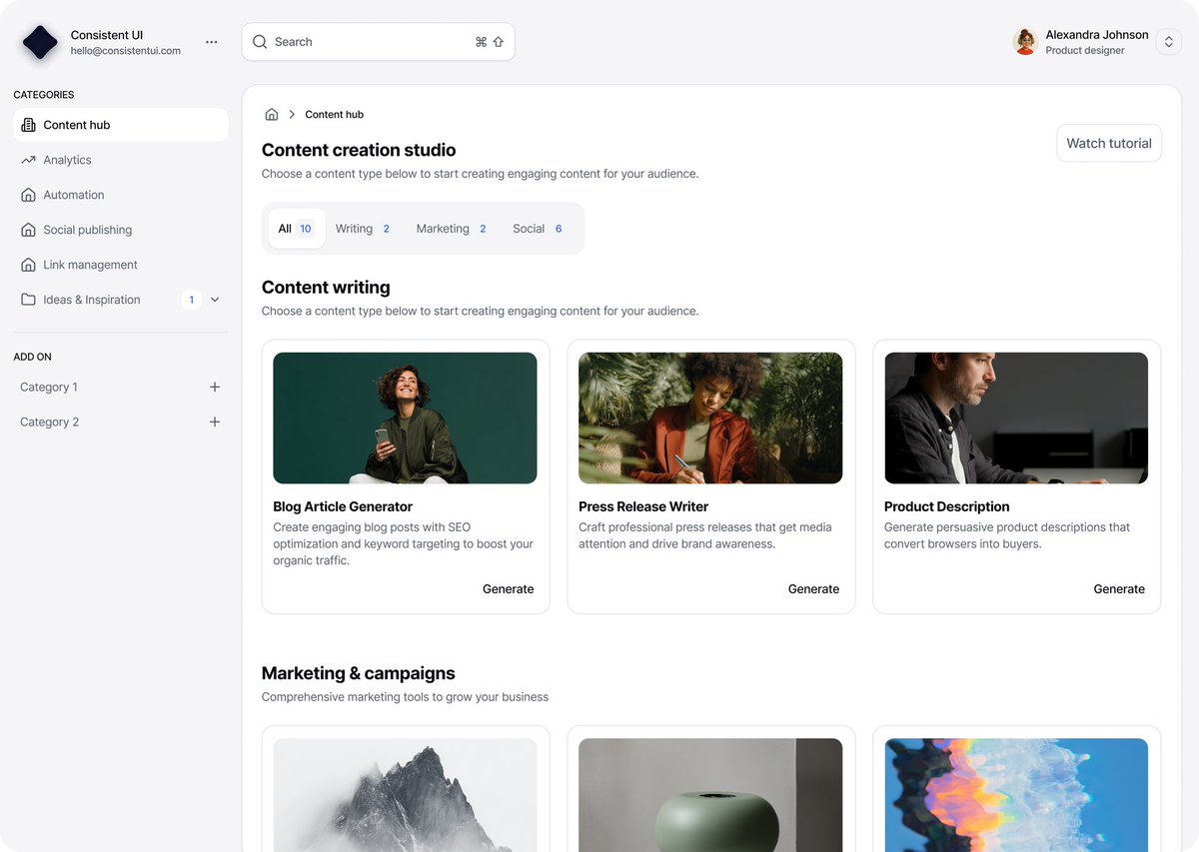Screen dimensions: 1199x852
Task: Open Automation in sidebar
Action: pos(121,195)
